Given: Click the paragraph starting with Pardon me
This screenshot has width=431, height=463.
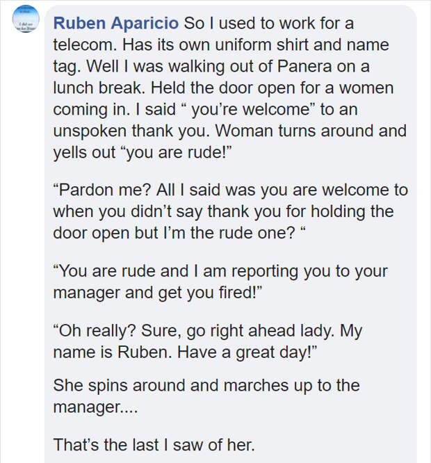Looking at the screenshot, I should 231,211.
